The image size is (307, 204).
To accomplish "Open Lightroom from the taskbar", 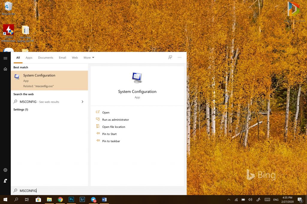I will (82, 200).
